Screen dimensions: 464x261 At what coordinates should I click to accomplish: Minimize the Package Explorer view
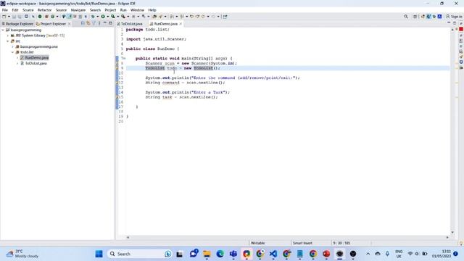104,23
